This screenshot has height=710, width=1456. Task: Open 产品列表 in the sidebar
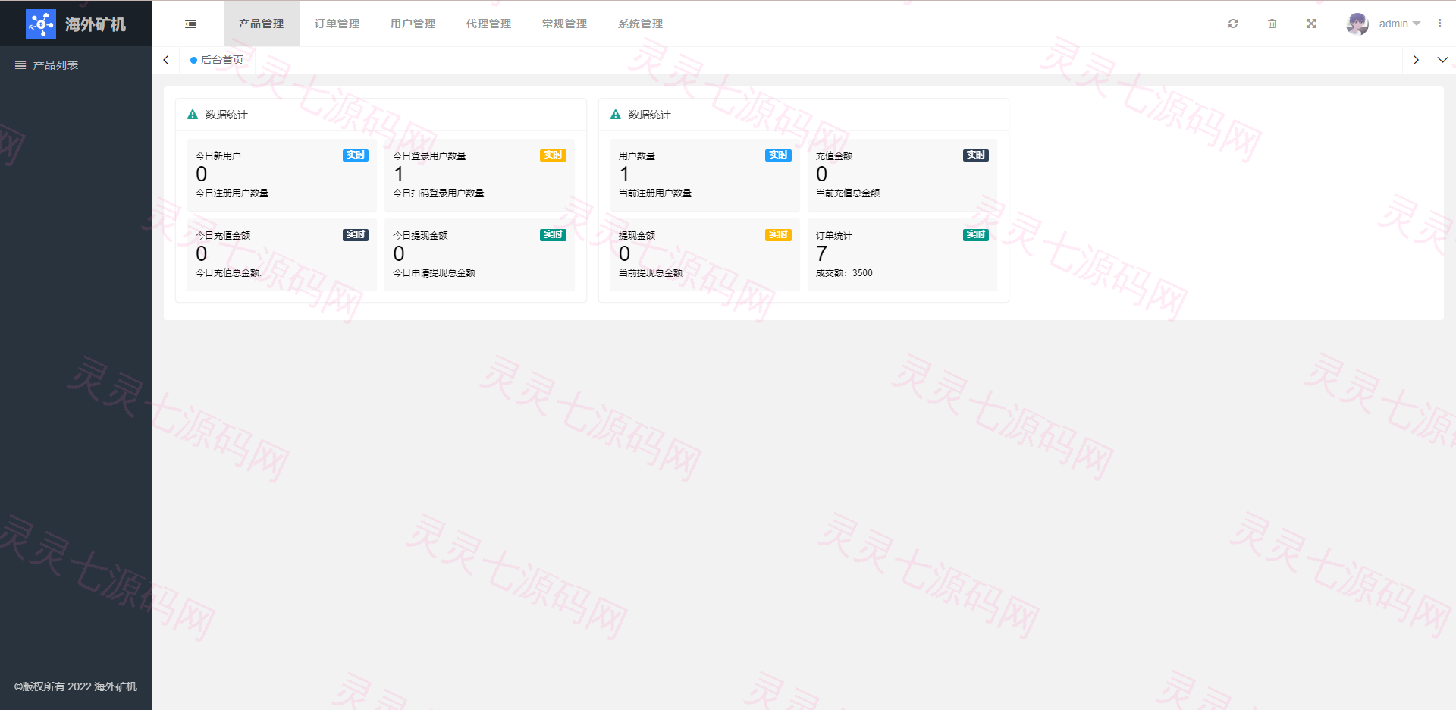pyautogui.click(x=76, y=65)
